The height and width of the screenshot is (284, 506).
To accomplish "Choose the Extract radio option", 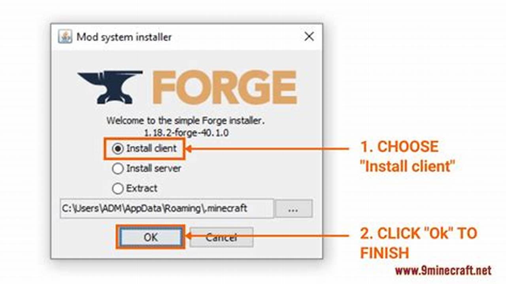I will click(x=117, y=189).
